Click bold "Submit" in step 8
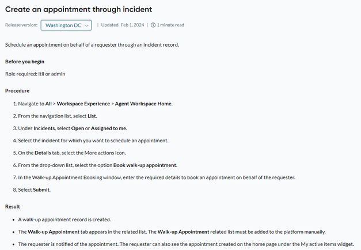 [x=41, y=190]
